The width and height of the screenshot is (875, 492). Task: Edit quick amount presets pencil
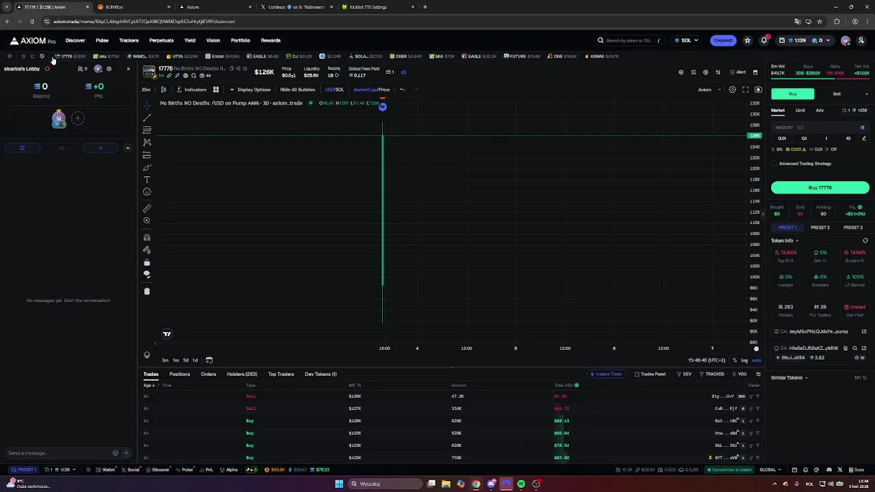point(864,138)
